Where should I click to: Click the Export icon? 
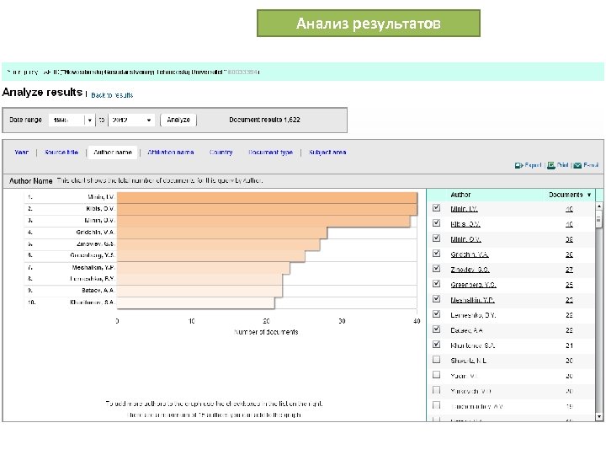pyautogui.click(x=518, y=166)
